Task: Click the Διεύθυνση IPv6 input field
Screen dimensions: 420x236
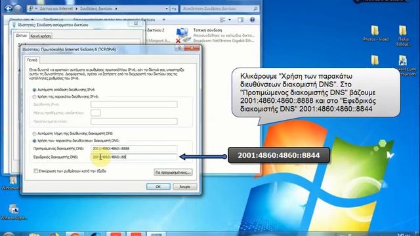Action: point(134,104)
